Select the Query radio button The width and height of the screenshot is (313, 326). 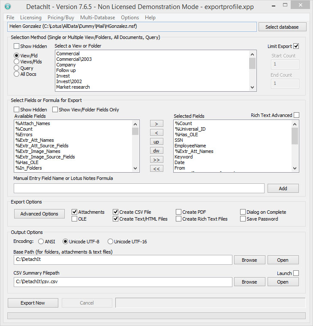click(16, 68)
